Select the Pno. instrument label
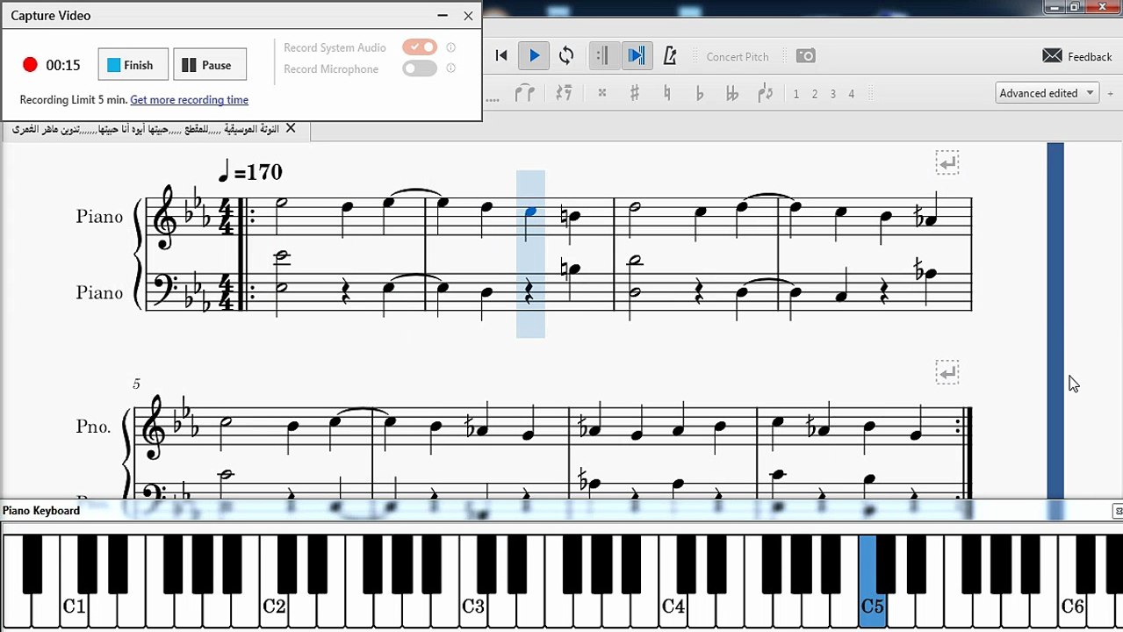 coord(93,427)
